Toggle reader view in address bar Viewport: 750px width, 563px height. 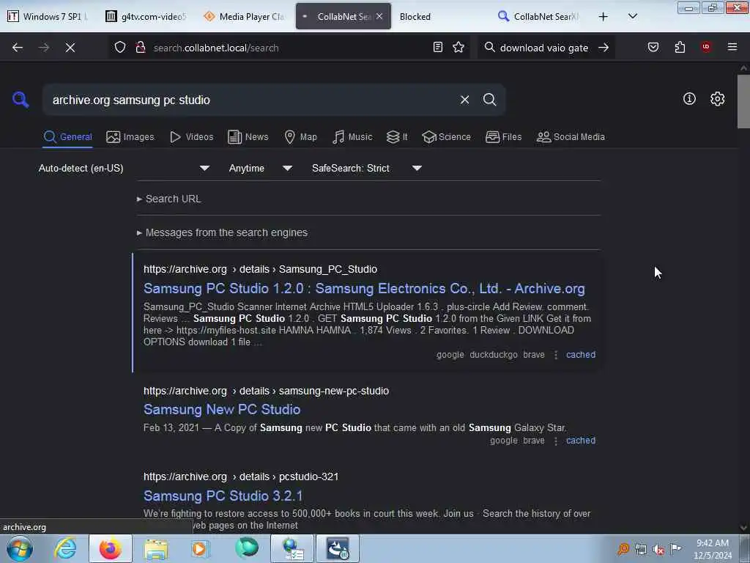point(438,48)
